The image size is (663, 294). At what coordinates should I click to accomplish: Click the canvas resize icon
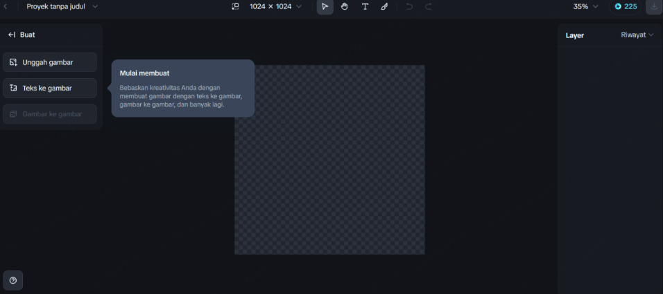pos(236,7)
